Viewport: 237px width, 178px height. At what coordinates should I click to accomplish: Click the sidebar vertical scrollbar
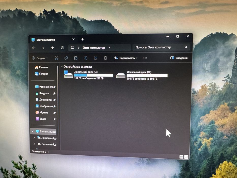(x=58, y=101)
